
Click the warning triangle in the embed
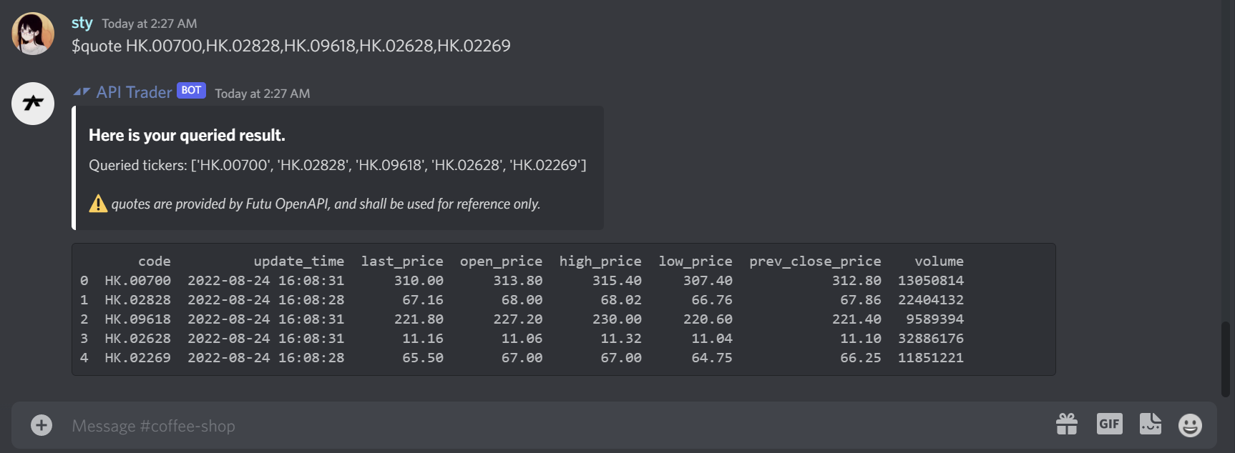click(x=98, y=204)
